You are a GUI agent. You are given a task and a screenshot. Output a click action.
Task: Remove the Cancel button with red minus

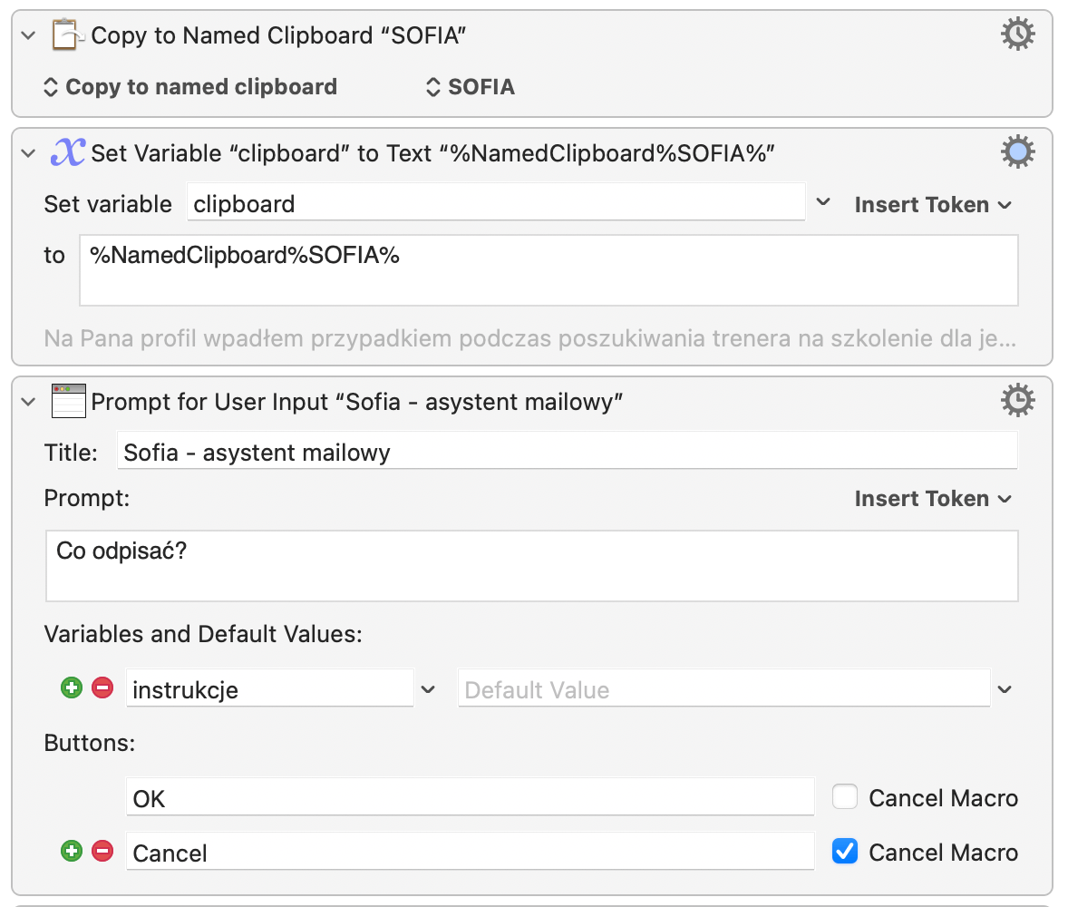(102, 852)
